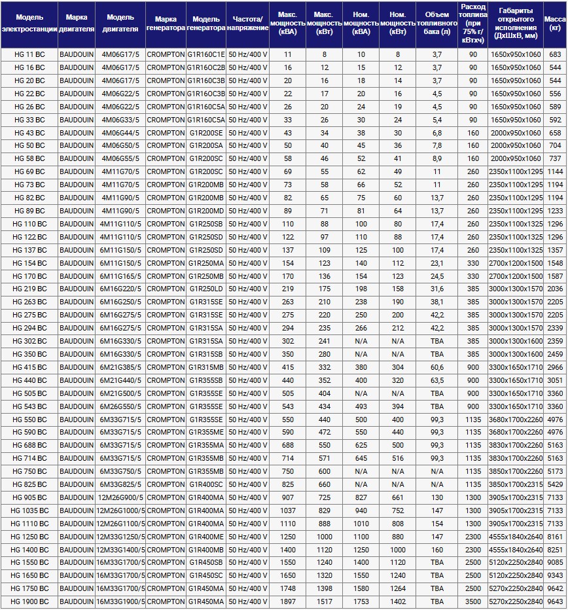Click generator model 'G1R160C1E'
The width and height of the screenshot is (568, 610).
click(206, 54)
